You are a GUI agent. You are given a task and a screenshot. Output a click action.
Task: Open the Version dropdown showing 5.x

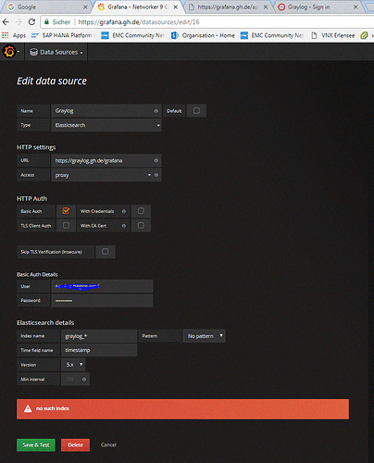coord(73,365)
